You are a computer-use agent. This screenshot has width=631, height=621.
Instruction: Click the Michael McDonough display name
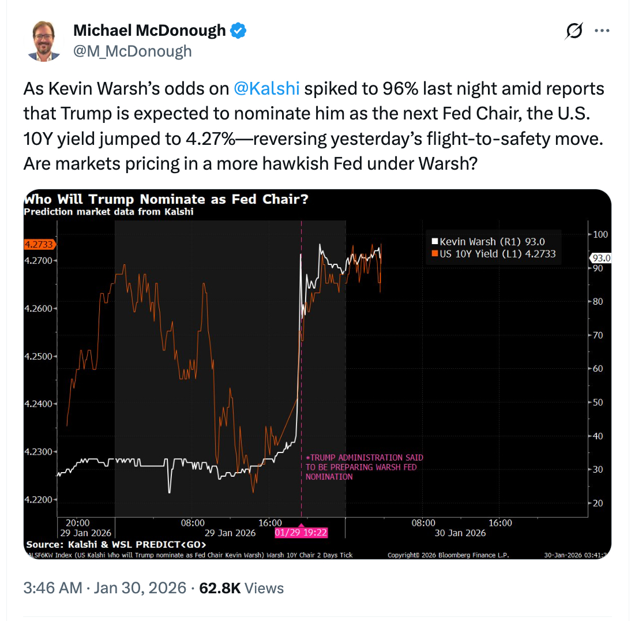149,31
